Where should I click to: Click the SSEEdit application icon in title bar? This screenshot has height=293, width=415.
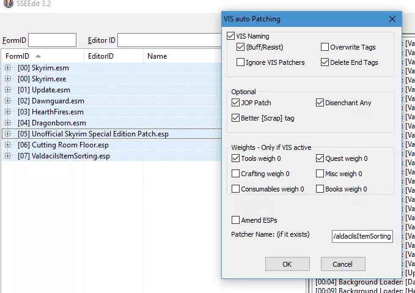click(8, 4)
